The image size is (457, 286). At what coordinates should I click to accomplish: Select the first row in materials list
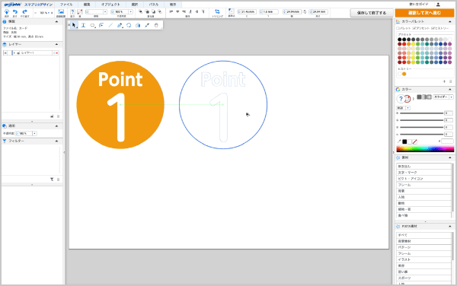click(x=423, y=166)
